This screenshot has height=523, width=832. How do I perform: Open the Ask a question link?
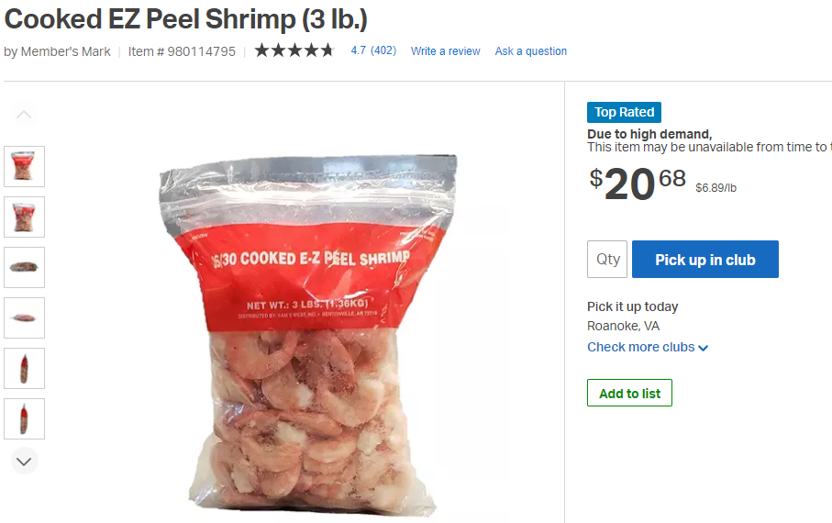(x=531, y=51)
